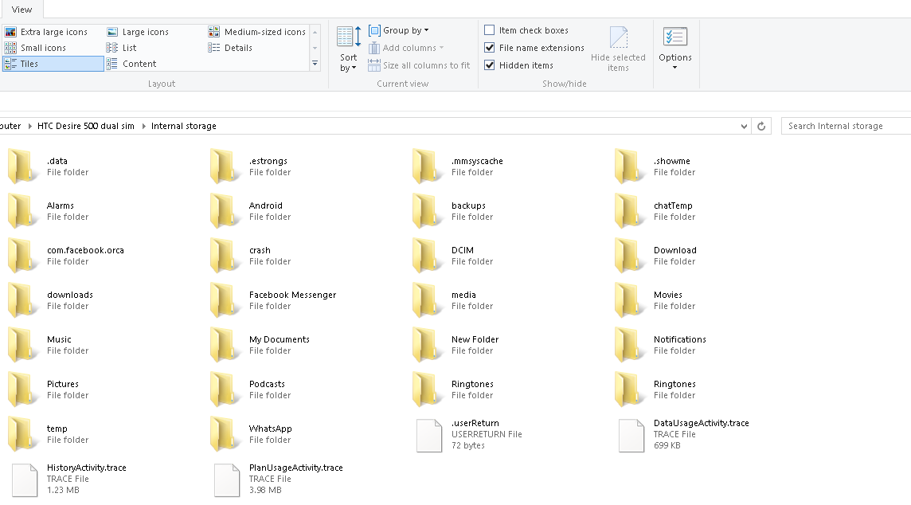Select the Android folder
Viewport: 911px width, 505px height.
[251, 211]
